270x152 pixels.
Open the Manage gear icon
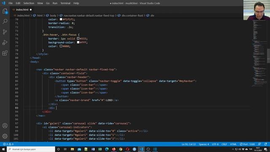[5, 136]
